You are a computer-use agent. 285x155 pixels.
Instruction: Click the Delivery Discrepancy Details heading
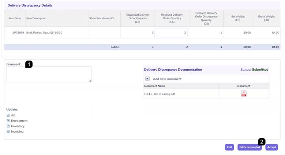tap(30, 5)
